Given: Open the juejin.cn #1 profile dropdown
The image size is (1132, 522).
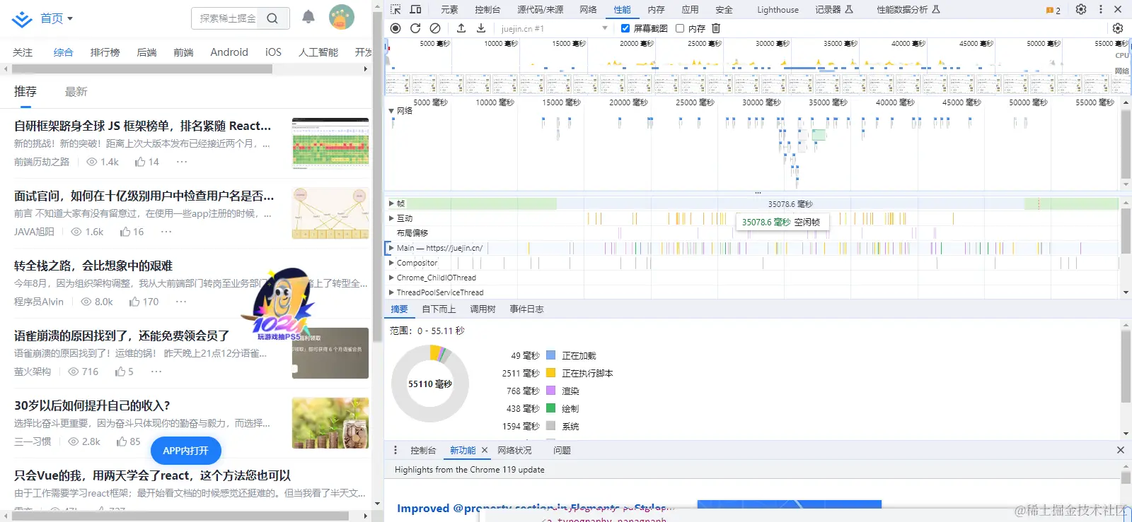Looking at the screenshot, I should pos(555,28).
